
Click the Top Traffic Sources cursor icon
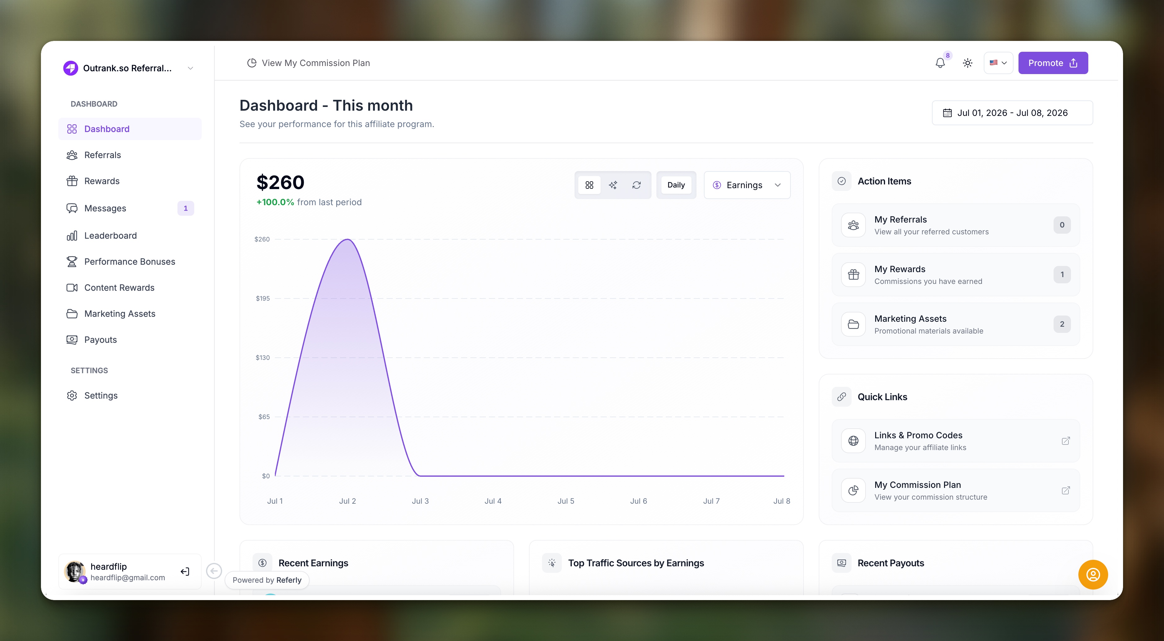coord(552,564)
